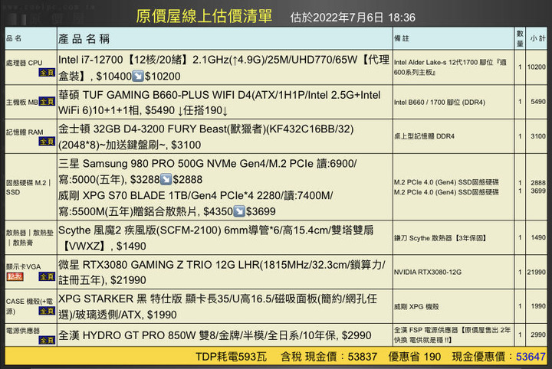Select the 威剛 XPG S70 BLADE 1TB line
Screen dimensions: 552x369
(195, 204)
